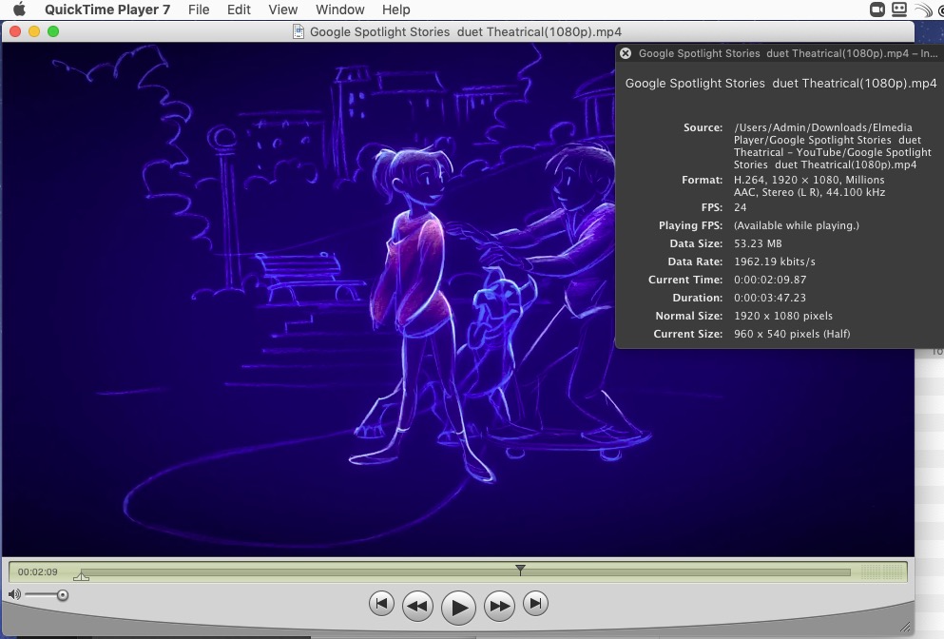The width and height of the screenshot is (944, 639).
Task: Open the View menu
Action: [x=283, y=10]
